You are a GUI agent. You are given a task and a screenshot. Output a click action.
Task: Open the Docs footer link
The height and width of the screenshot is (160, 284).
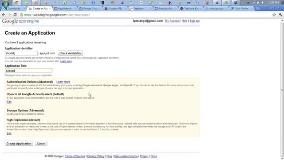[x=154, y=156]
